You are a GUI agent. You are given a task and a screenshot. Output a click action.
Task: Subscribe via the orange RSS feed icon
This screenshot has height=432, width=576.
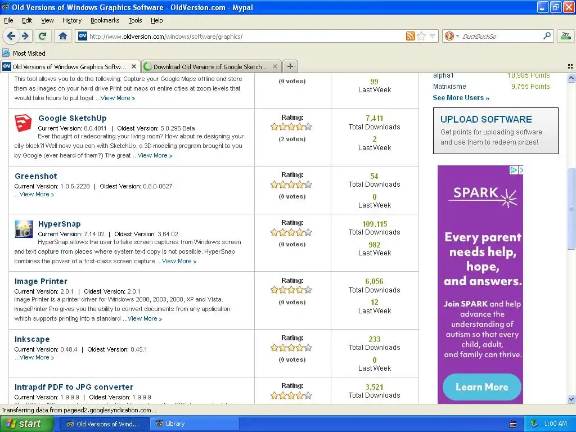[x=410, y=36]
